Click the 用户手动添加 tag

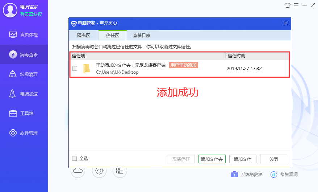(x=184, y=65)
